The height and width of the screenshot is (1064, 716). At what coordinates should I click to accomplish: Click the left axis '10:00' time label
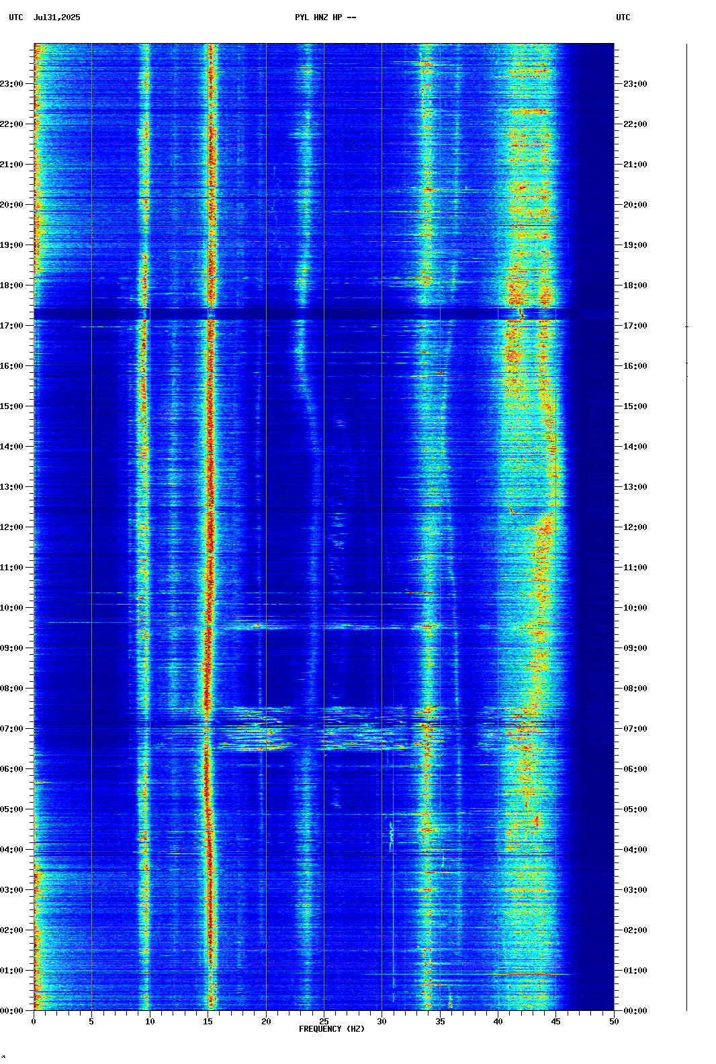point(11,608)
